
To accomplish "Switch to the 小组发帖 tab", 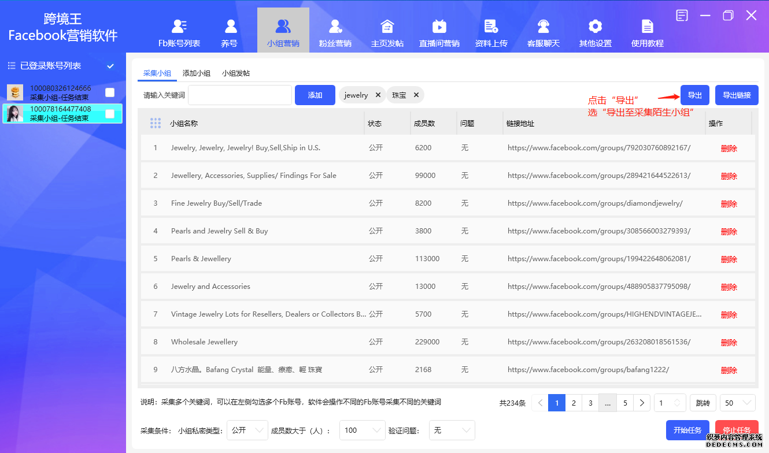I will [x=237, y=73].
